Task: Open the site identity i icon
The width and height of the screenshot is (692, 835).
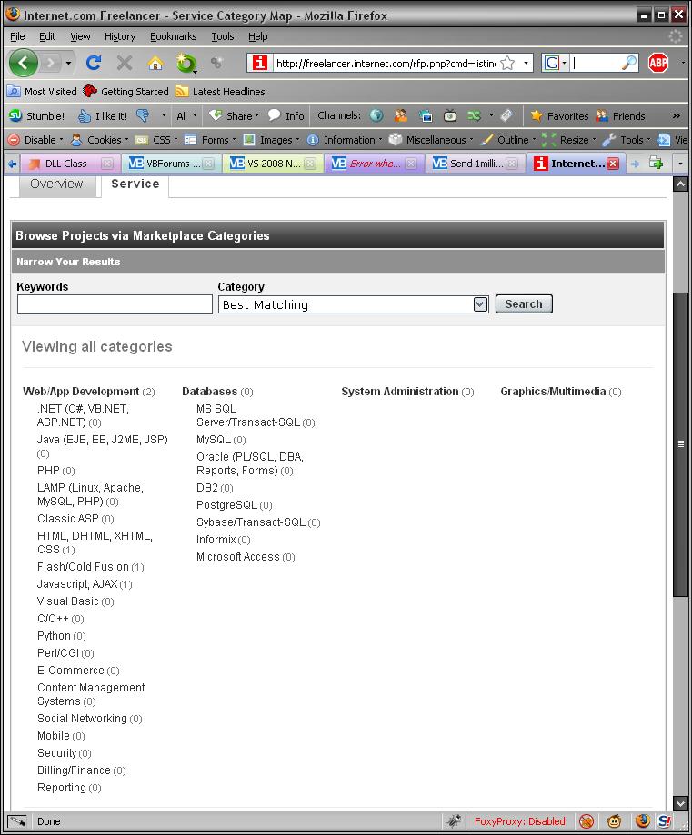Action: [260, 63]
